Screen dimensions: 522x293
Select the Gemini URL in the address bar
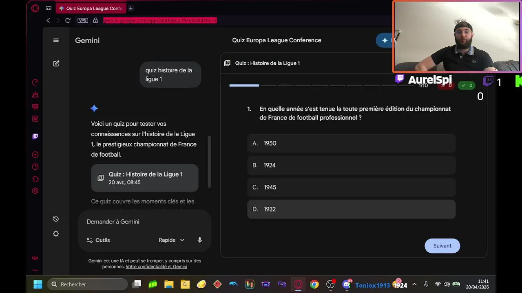(x=160, y=20)
